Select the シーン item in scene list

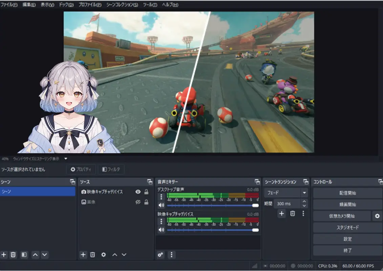click(x=38, y=192)
